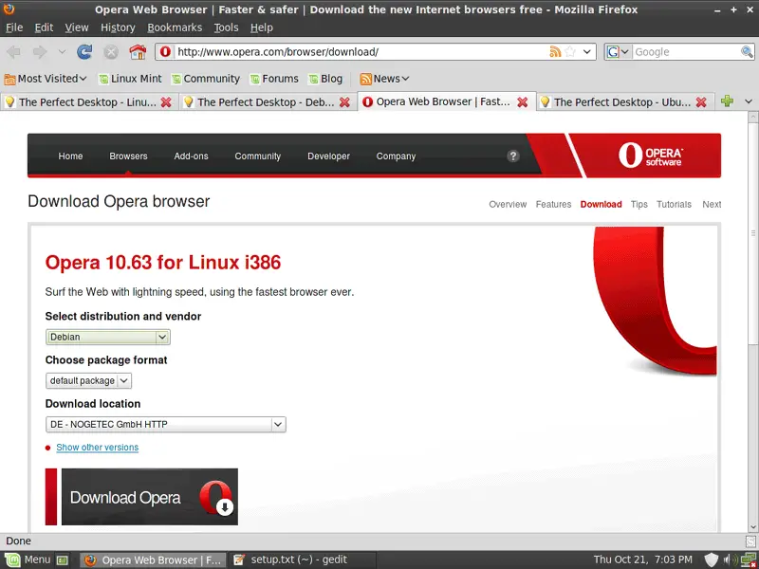759x569 pixels.
Task: Click Browsers in Opera site navigation
Action: click(x=128, y=156)
